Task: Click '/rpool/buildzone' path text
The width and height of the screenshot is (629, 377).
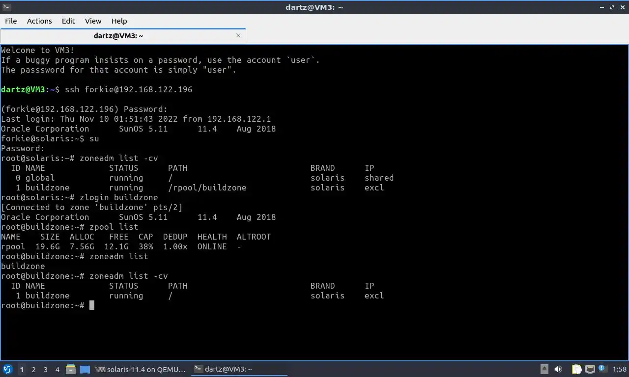Action: (x=207, y=188)
